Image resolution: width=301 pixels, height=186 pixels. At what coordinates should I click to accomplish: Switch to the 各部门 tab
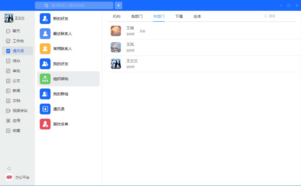[x=137, y=17]
